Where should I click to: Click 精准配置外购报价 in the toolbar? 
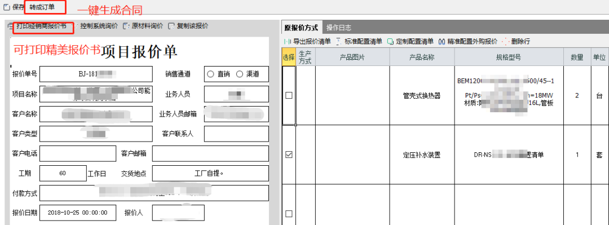click(x=473, y=41)
